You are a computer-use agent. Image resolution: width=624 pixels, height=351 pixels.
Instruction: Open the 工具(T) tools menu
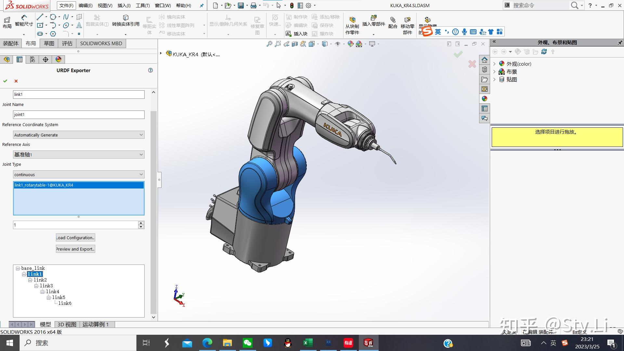pyautogui.click(x=143, y=6)
